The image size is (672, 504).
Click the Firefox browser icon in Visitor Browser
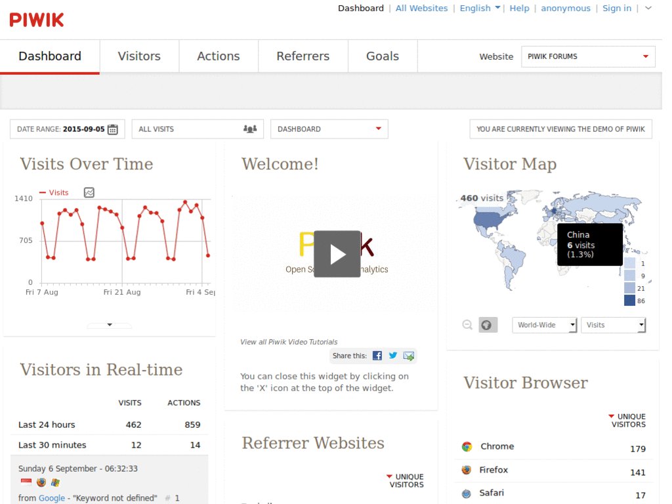click(x=467, y=470)
